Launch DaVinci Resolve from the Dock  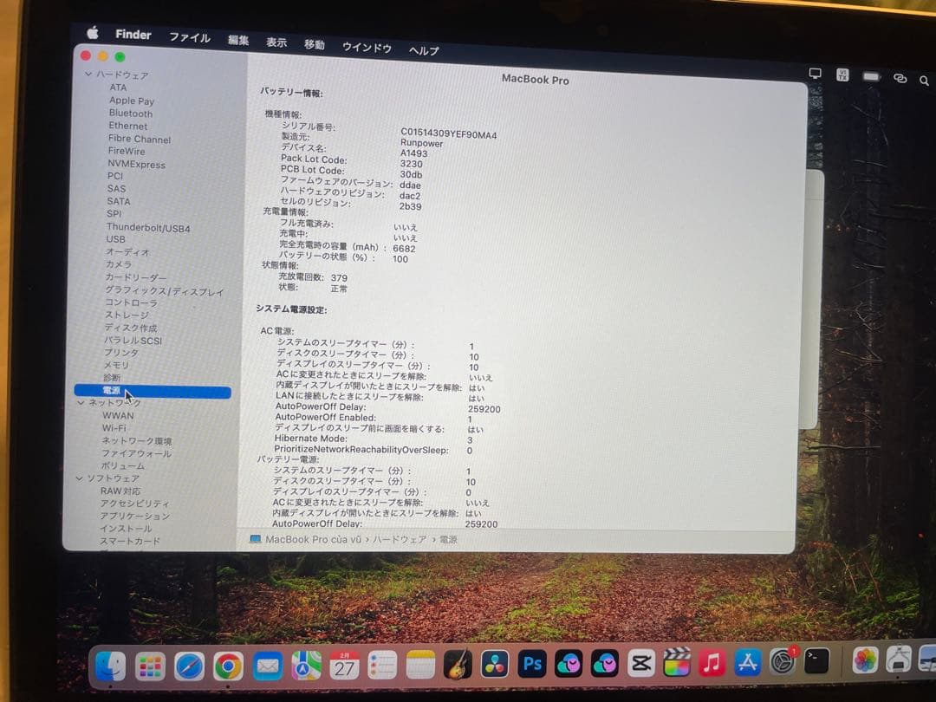(x=495, y=664)
